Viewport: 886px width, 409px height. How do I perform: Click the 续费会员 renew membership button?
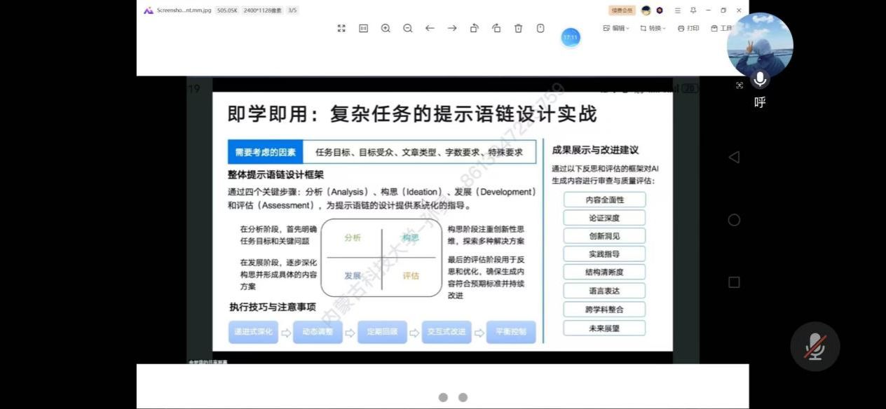622,11
